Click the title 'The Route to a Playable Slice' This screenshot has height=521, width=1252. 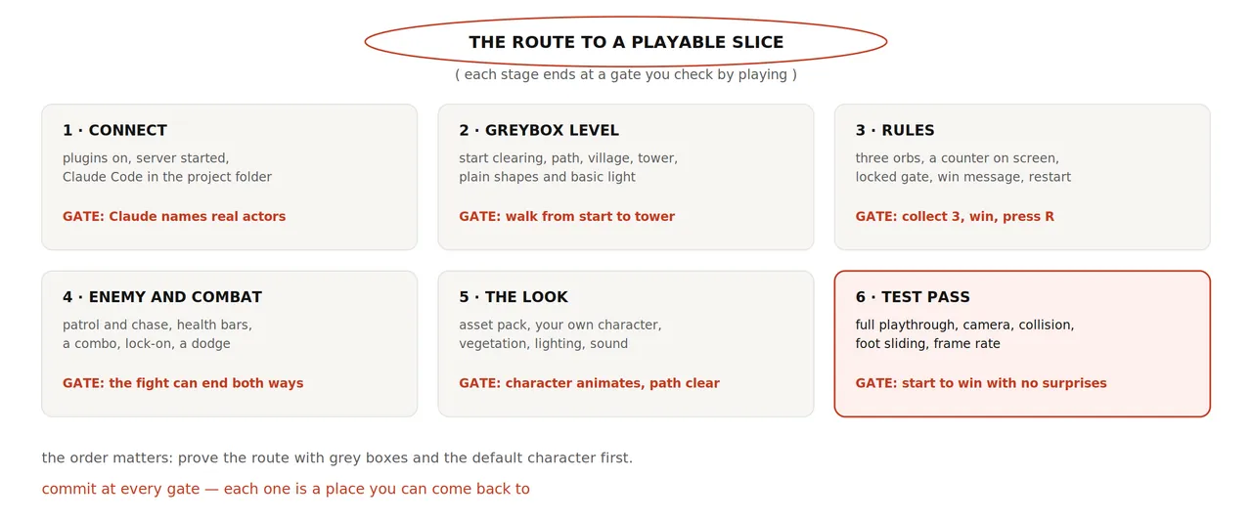pos(626,42)
